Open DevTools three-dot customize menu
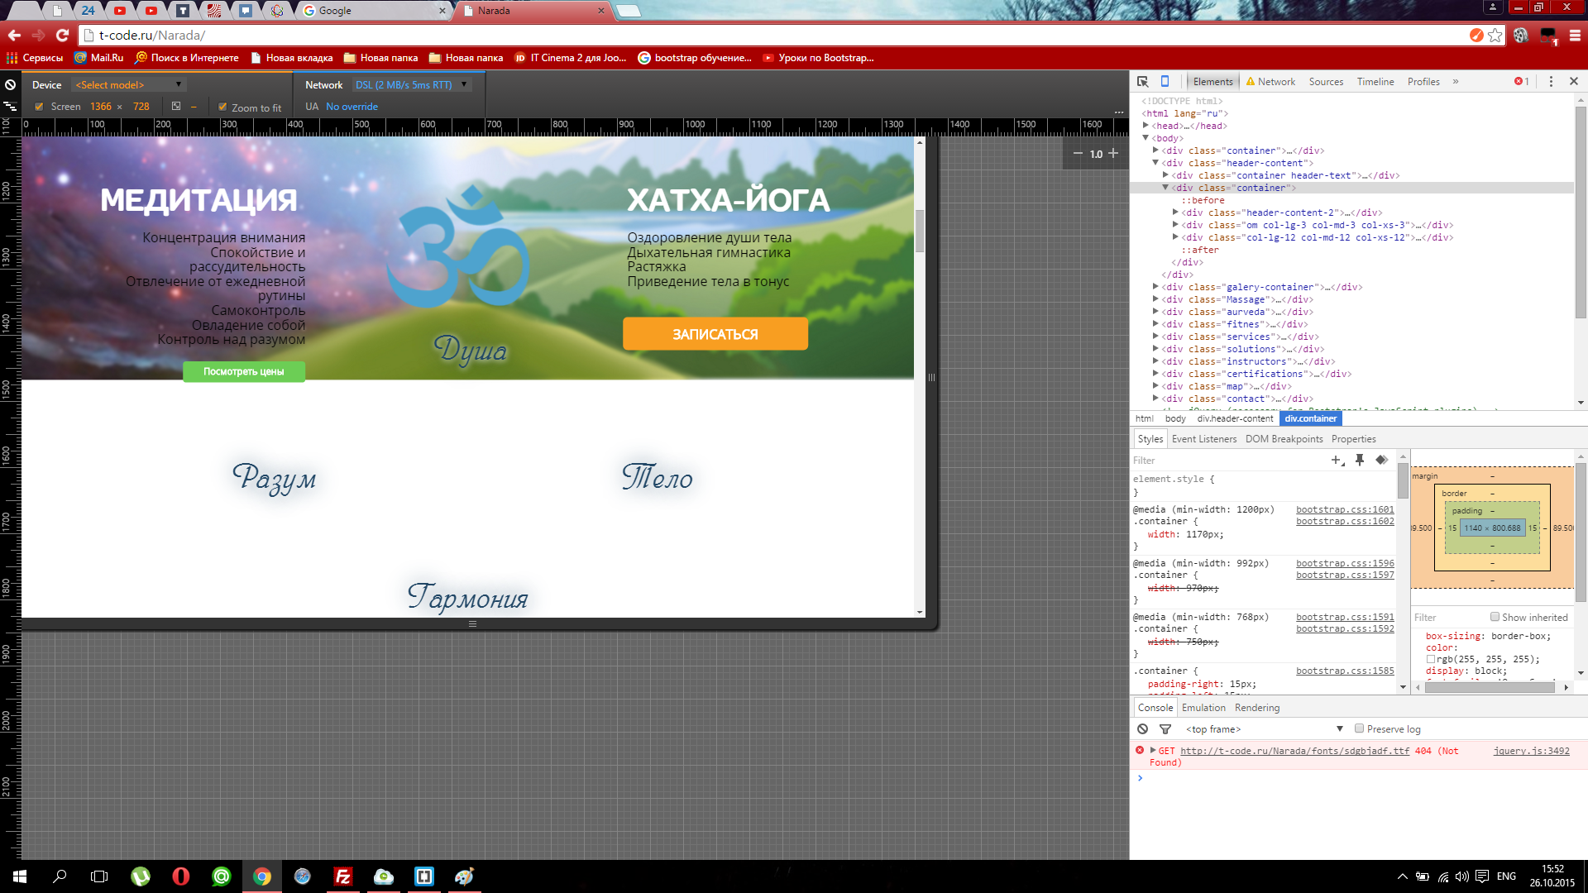The height and width of the screenshot is (893, 1588). coord(1551,81)
